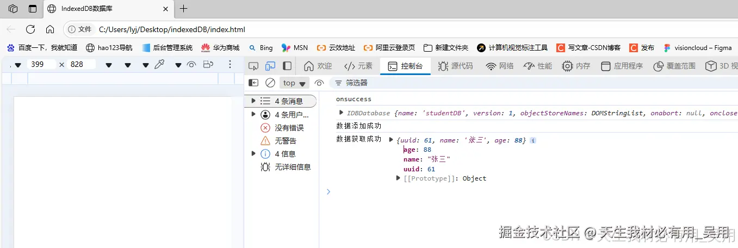Select the 无警告 sidebar row

click(x=281, y=141)
